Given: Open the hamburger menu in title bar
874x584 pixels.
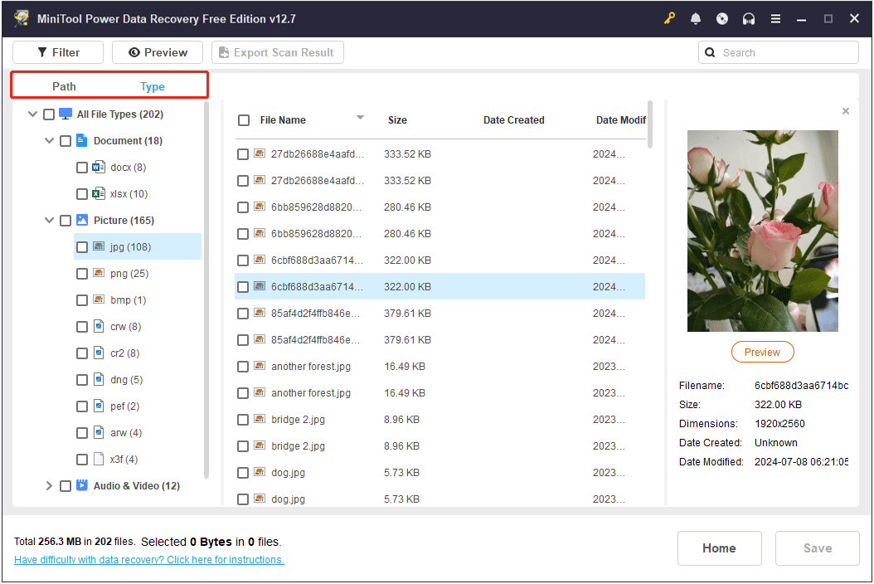Looking at the screenshot, I should click(775, 18).
